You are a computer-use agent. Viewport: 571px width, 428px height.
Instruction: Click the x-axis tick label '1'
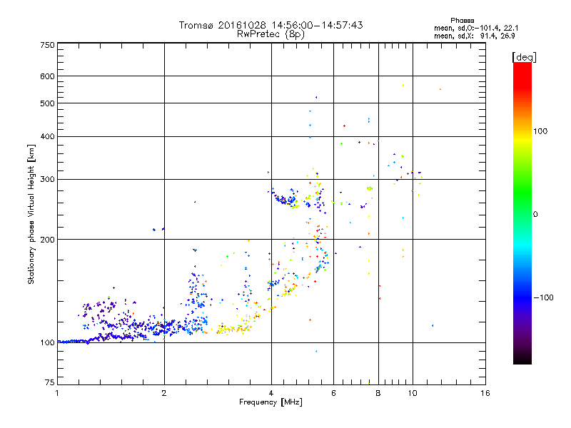[57, 393]
